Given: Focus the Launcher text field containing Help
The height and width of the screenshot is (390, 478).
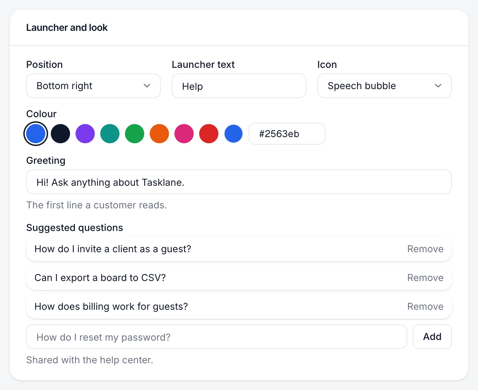Looking at the screenshot, I should (239, 86).
